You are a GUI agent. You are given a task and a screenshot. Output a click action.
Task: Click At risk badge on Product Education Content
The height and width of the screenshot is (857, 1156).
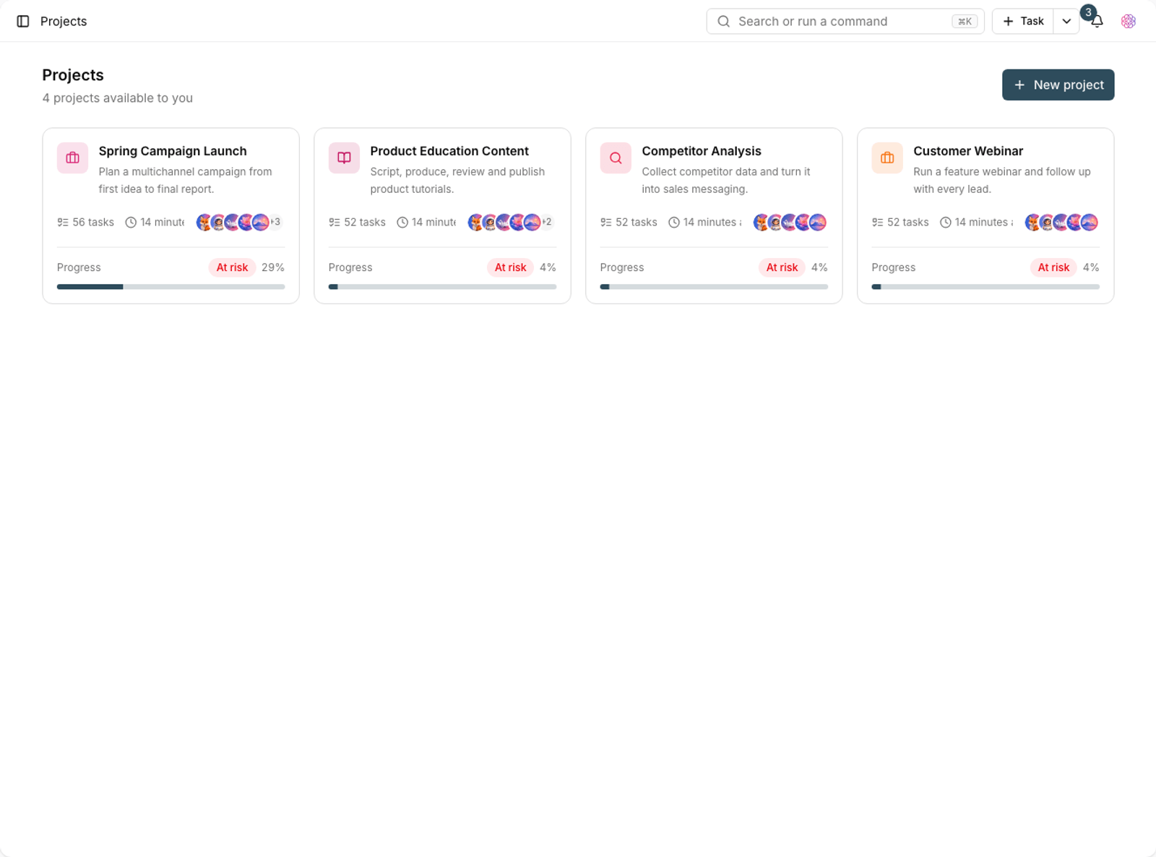click(510, 267)
